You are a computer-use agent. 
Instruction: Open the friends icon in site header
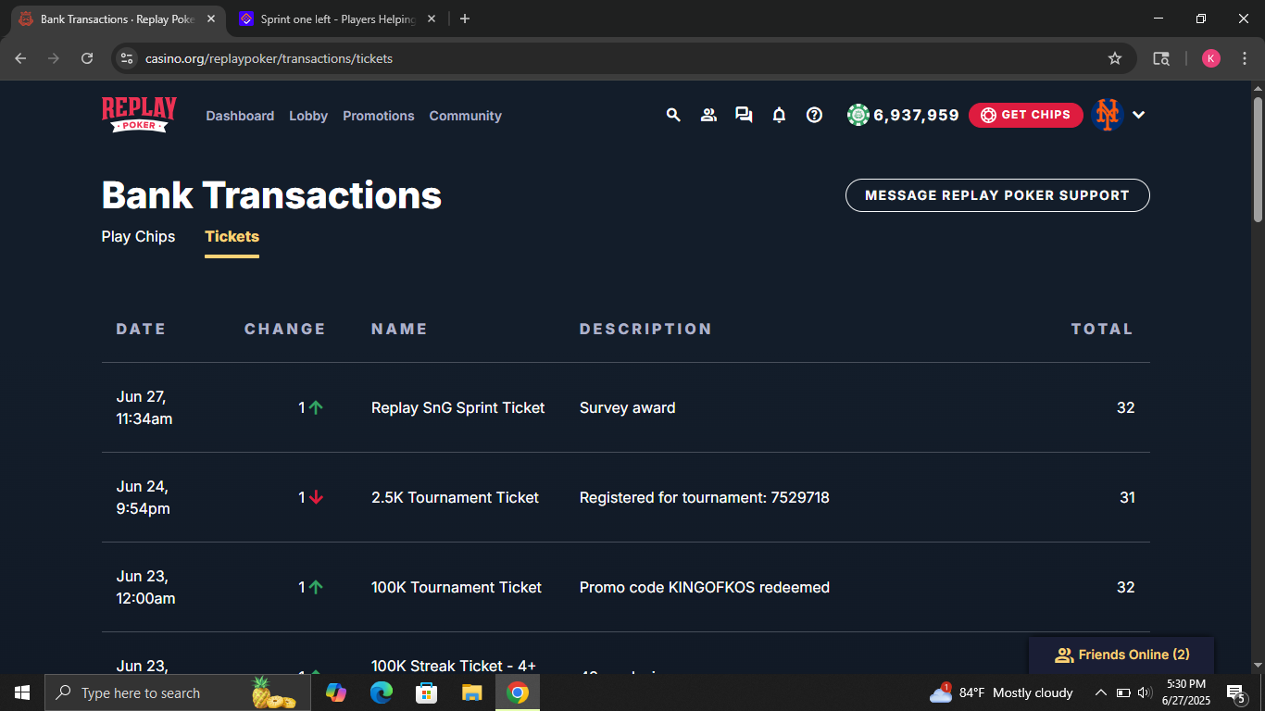point(708,115)
